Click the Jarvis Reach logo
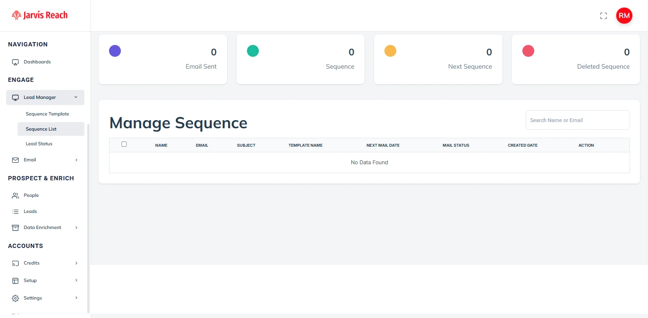 [x=40, y=15]
